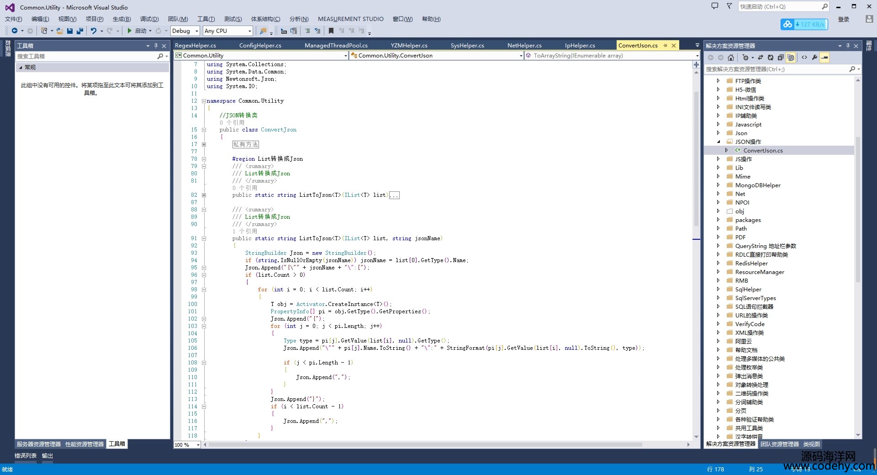Click the user account avatar icon

point(869,19)
